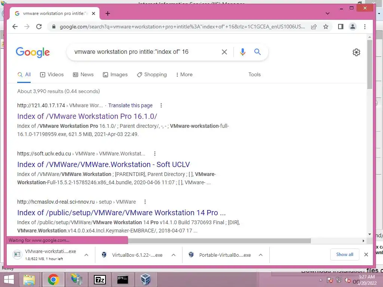
Task: Click the 3:27 AM taskbar clock
Action: 367,277
